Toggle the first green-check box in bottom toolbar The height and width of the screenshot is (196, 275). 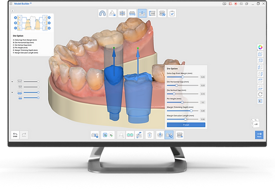[x=105, y=135]
